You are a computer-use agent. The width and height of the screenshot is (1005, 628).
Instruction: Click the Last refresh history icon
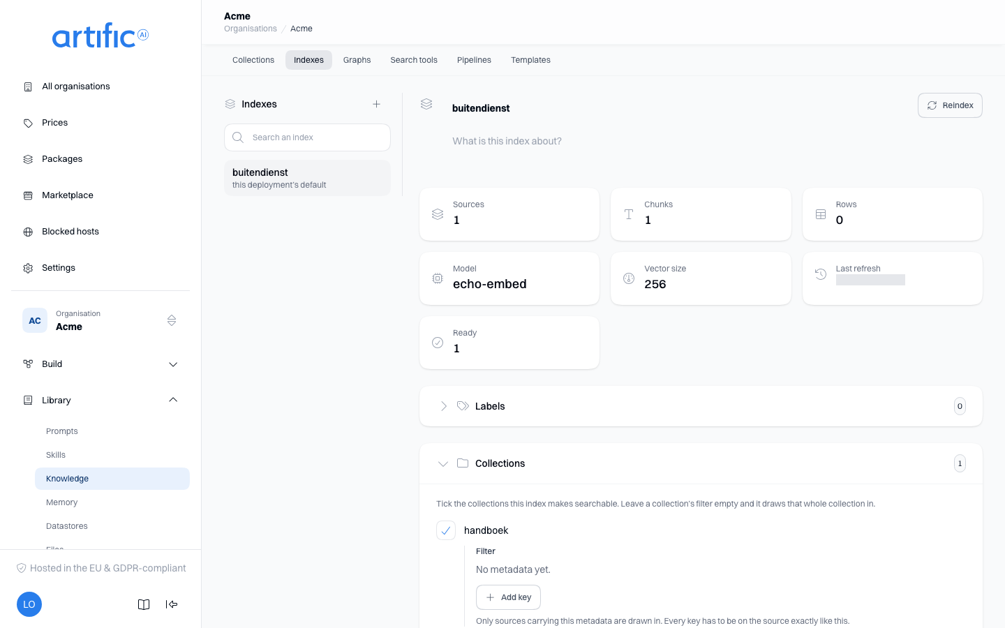click(821, 274)
